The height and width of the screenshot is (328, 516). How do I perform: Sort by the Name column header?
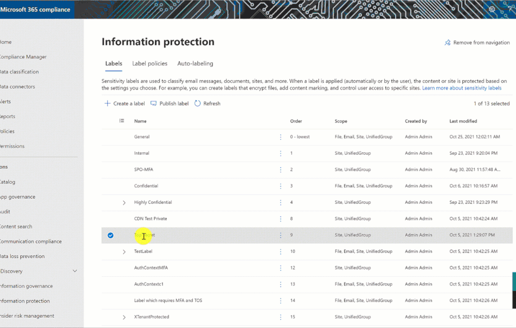tap(140, 121)
